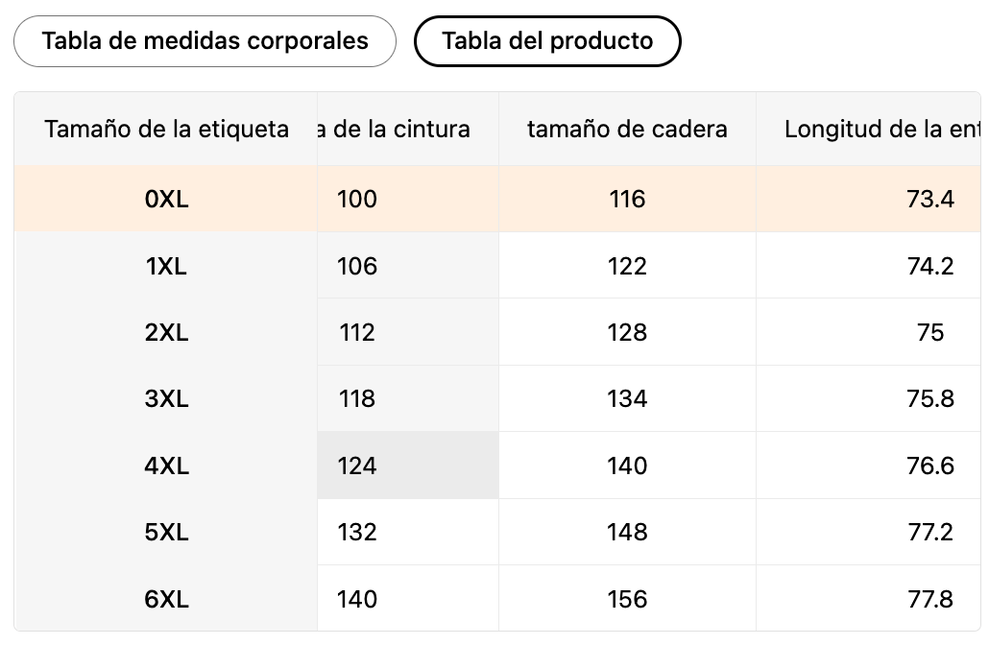Click hip value 116 in 0XL row
Image resolution: width=989 pixels, height=645 pixels.
point(627,200)
